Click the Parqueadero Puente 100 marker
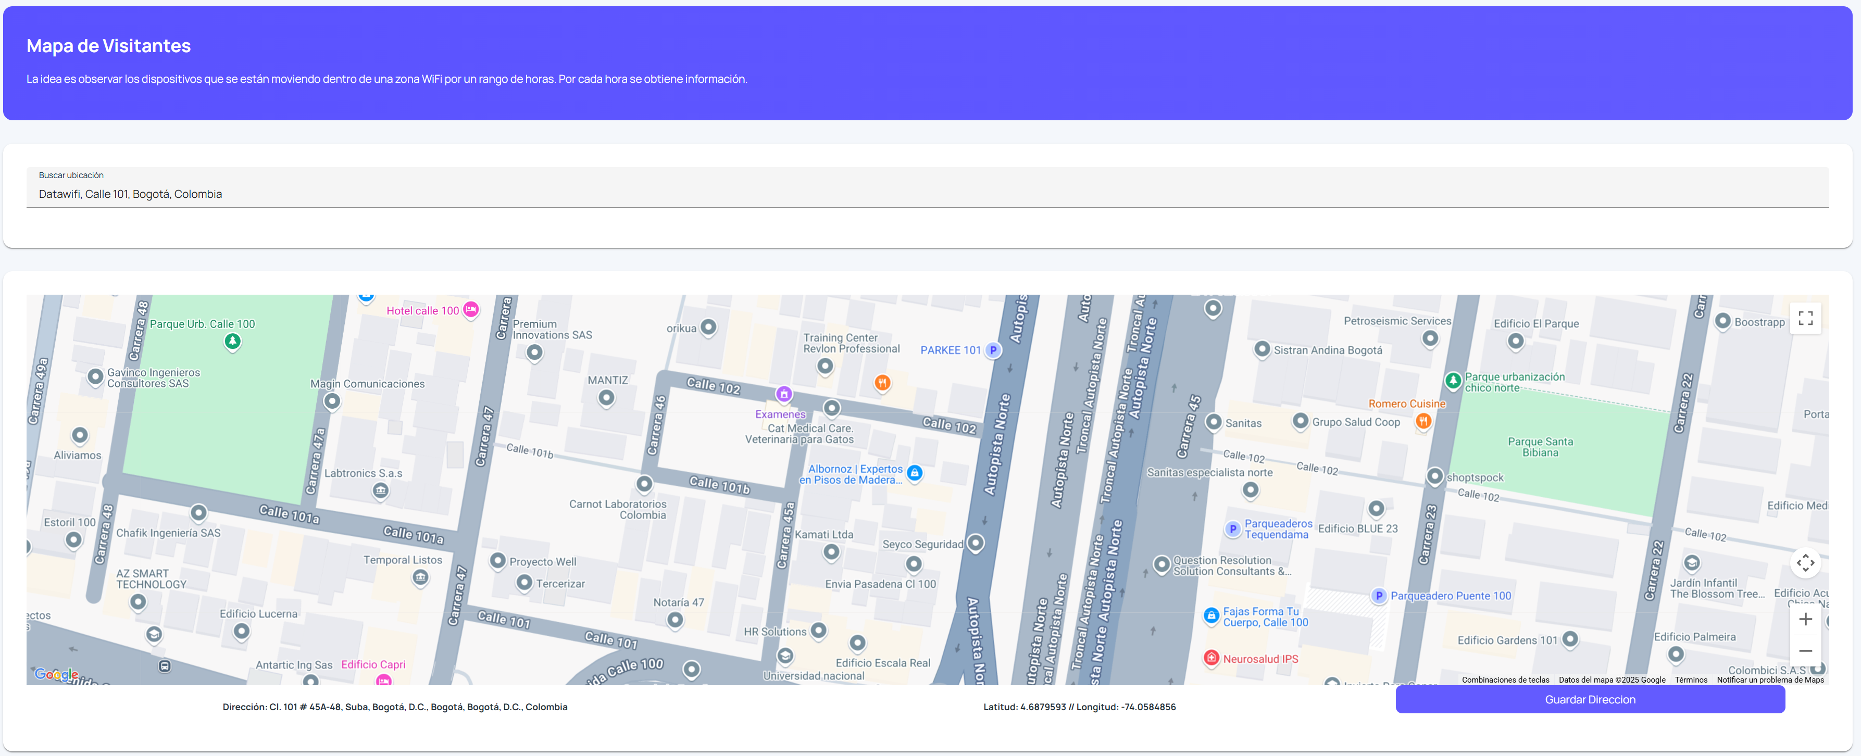This screenshot has width=1861, height=756. click(x=1379, y=596)
